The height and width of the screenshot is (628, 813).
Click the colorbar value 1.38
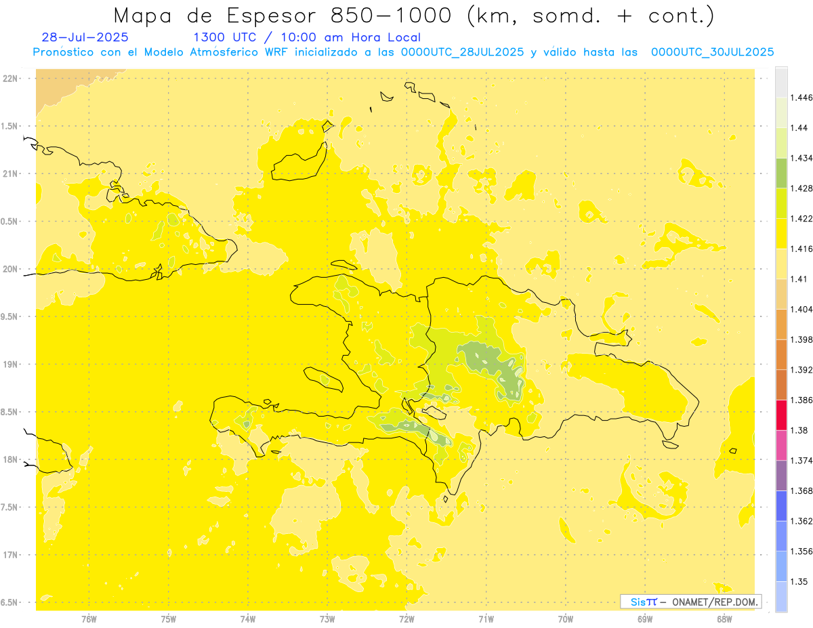799,430
